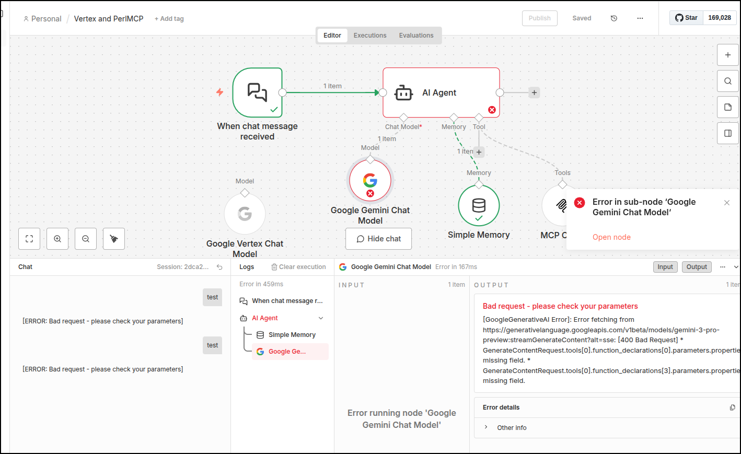Switch to the Evaluations tab

click(x=416, y=36)
